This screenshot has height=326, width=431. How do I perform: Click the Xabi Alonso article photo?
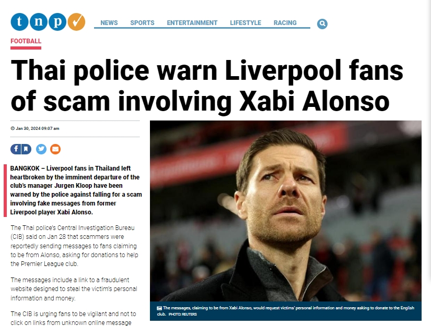(286, 211)
